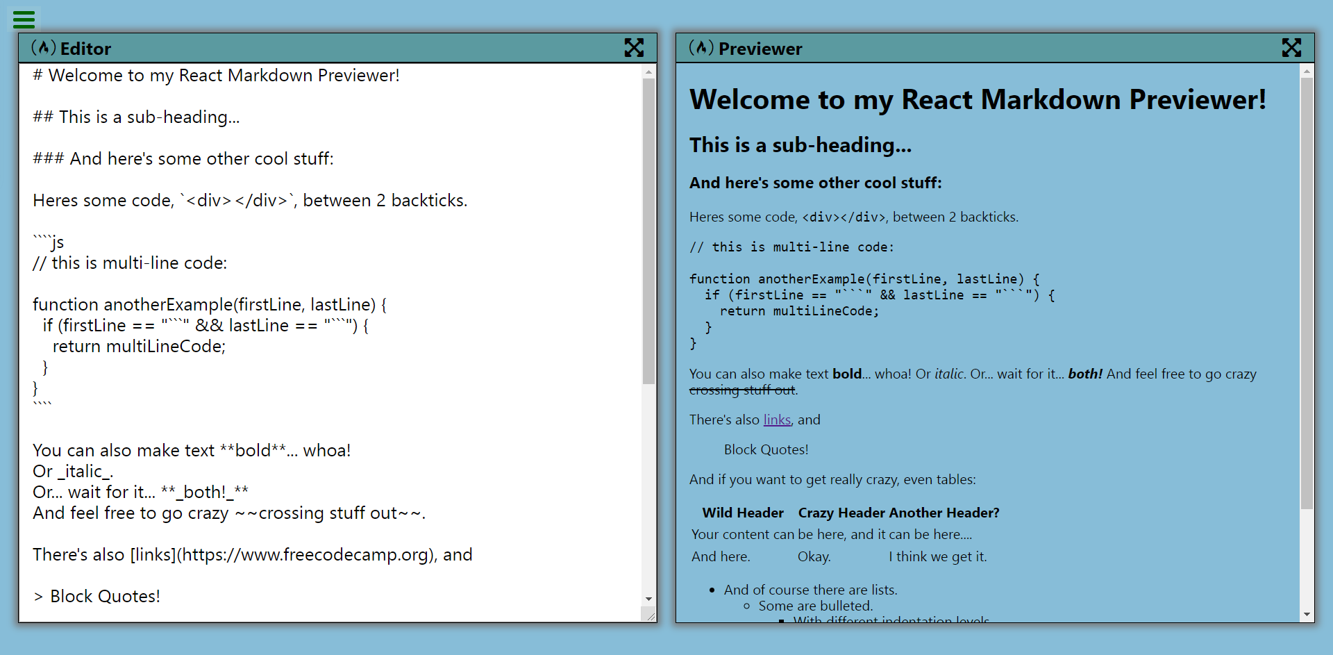
Task: Click preview sub-heading 'This is a sub-heading...'
Action: point(800,144)
